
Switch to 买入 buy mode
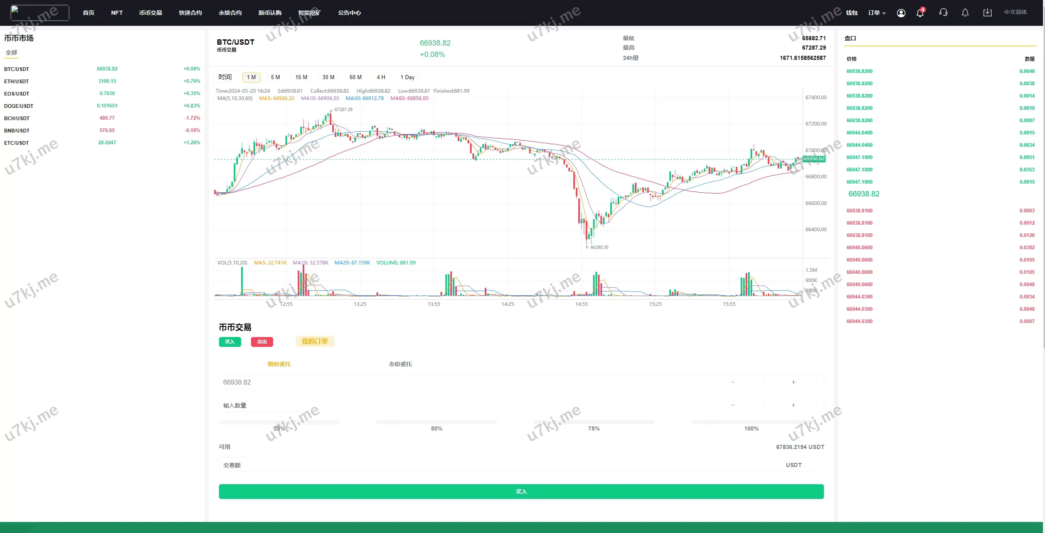click(x=230, y=342)
